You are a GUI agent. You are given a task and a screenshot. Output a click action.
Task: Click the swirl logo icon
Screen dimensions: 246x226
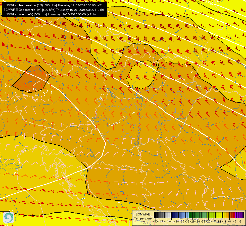tap(9, 217)
